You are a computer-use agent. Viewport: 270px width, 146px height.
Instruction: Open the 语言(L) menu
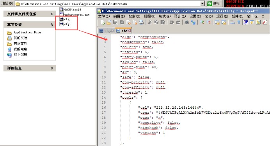pyautogui.click(x=180, y=16)
